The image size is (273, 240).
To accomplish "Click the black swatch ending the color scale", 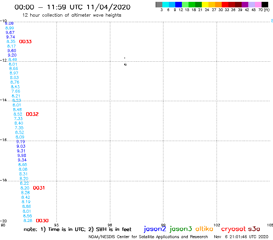I will click(x=265, y=4).
